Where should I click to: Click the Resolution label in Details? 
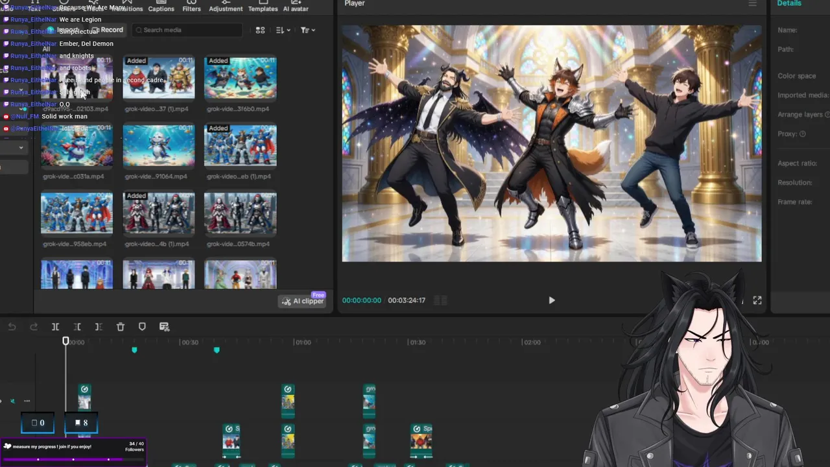pos(795,182)
